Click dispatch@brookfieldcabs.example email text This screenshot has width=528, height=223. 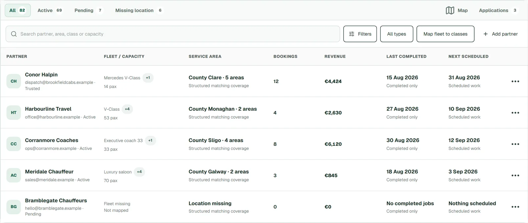click(x=59, y=82)
